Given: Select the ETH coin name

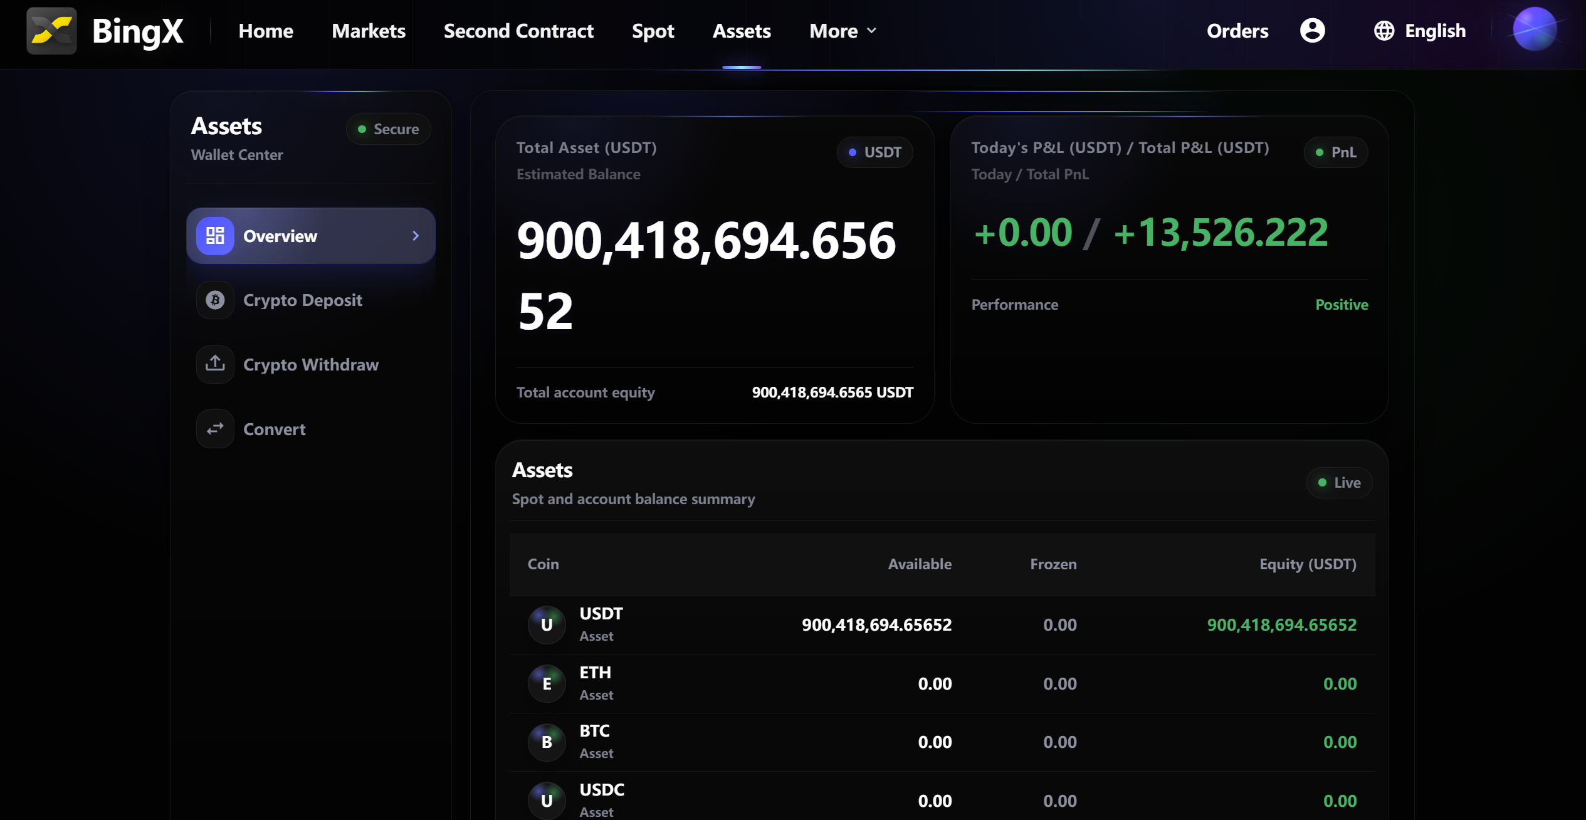Looking at the screenshot, I should point(595,673).
